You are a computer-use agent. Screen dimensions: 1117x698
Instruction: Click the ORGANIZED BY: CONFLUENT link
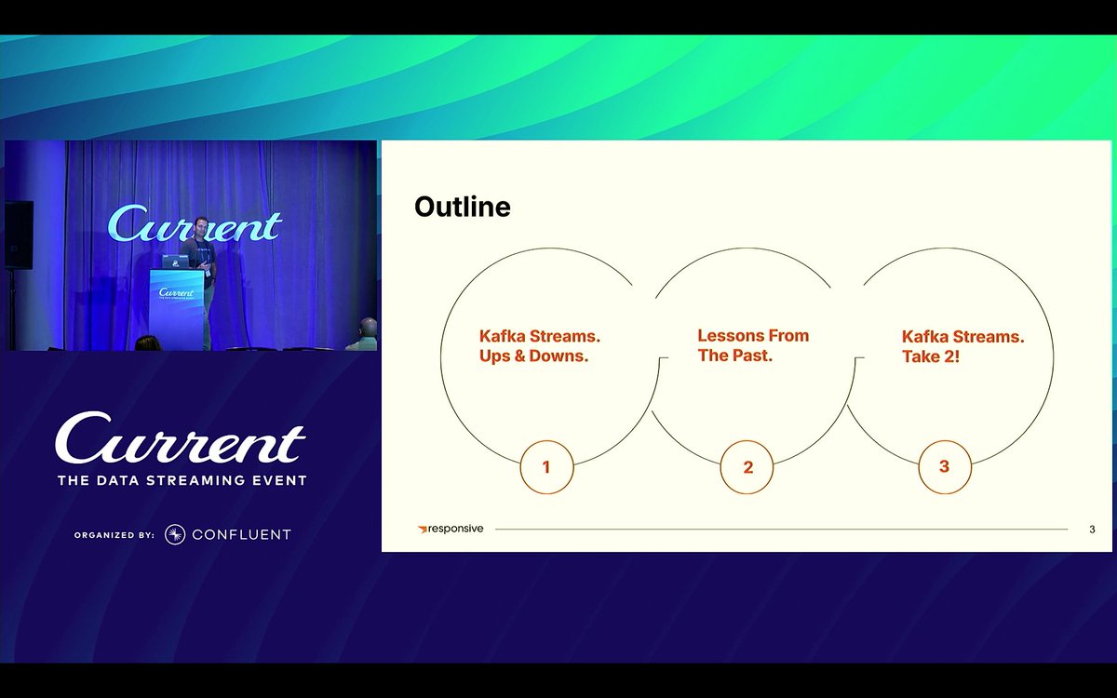(182, 533)
